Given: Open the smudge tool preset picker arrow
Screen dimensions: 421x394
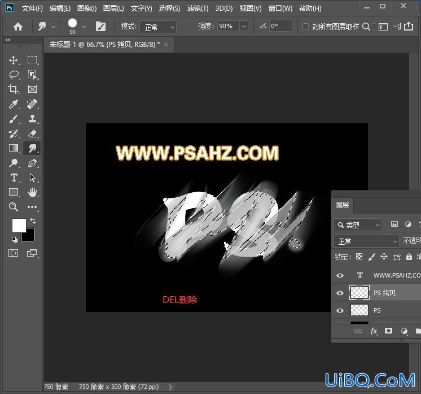Looking at the screenshot, I should (x=54, y=27).
